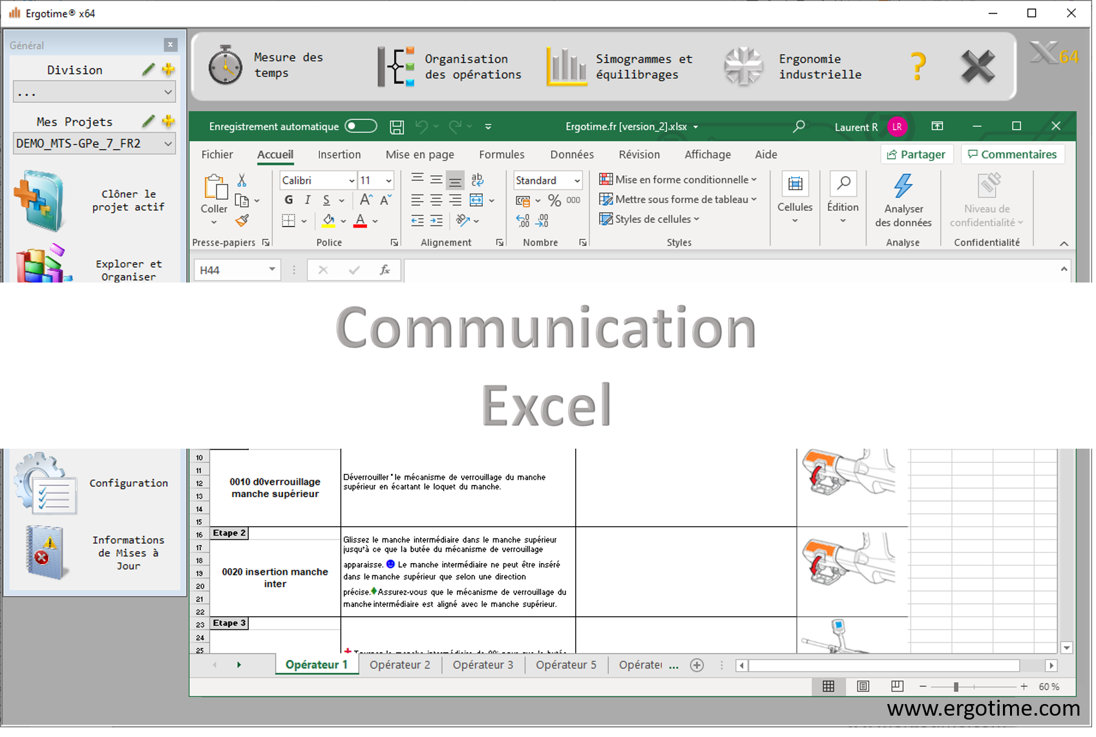The height and width of the screenshot is (737, 1096).
Task: Expand Mise en forme conditionnelle menu
Action: pyautogui.click(x=678, y=180)
